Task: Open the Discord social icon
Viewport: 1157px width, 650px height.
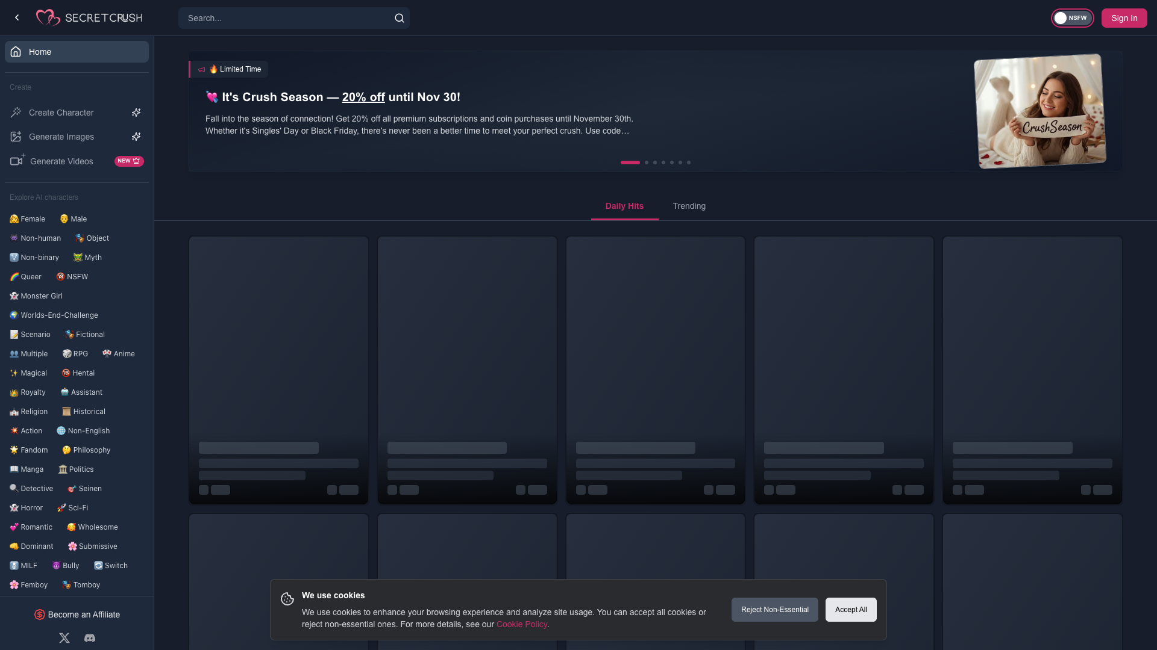Action: (90, 638)
